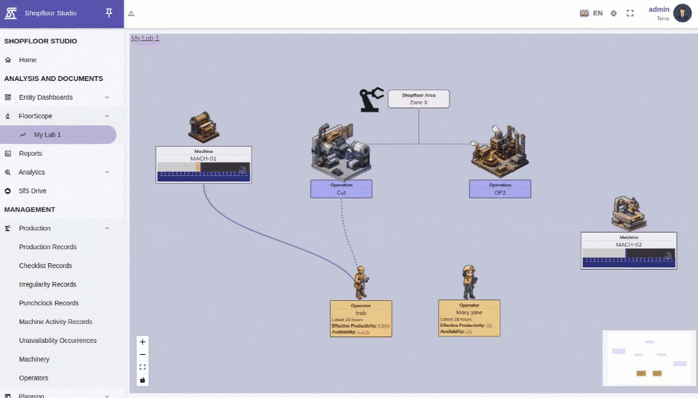
Task: Select the Cut operation node
Action: tap(341, 189)
